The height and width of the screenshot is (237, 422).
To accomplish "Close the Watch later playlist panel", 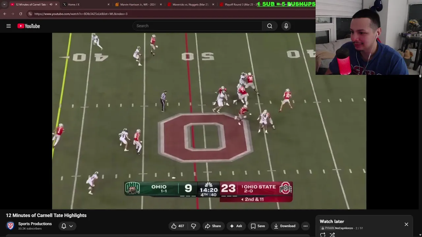I will click(x=406, y=224).
